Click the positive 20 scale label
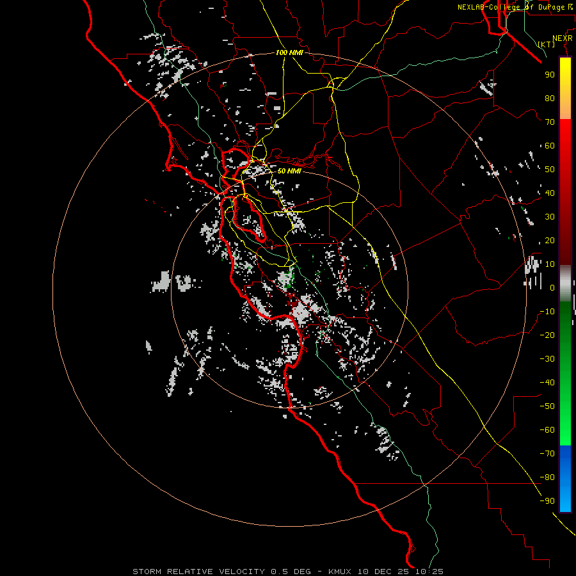Image resolution: width=576 pixels, height=576 pixels. (550, 241)
